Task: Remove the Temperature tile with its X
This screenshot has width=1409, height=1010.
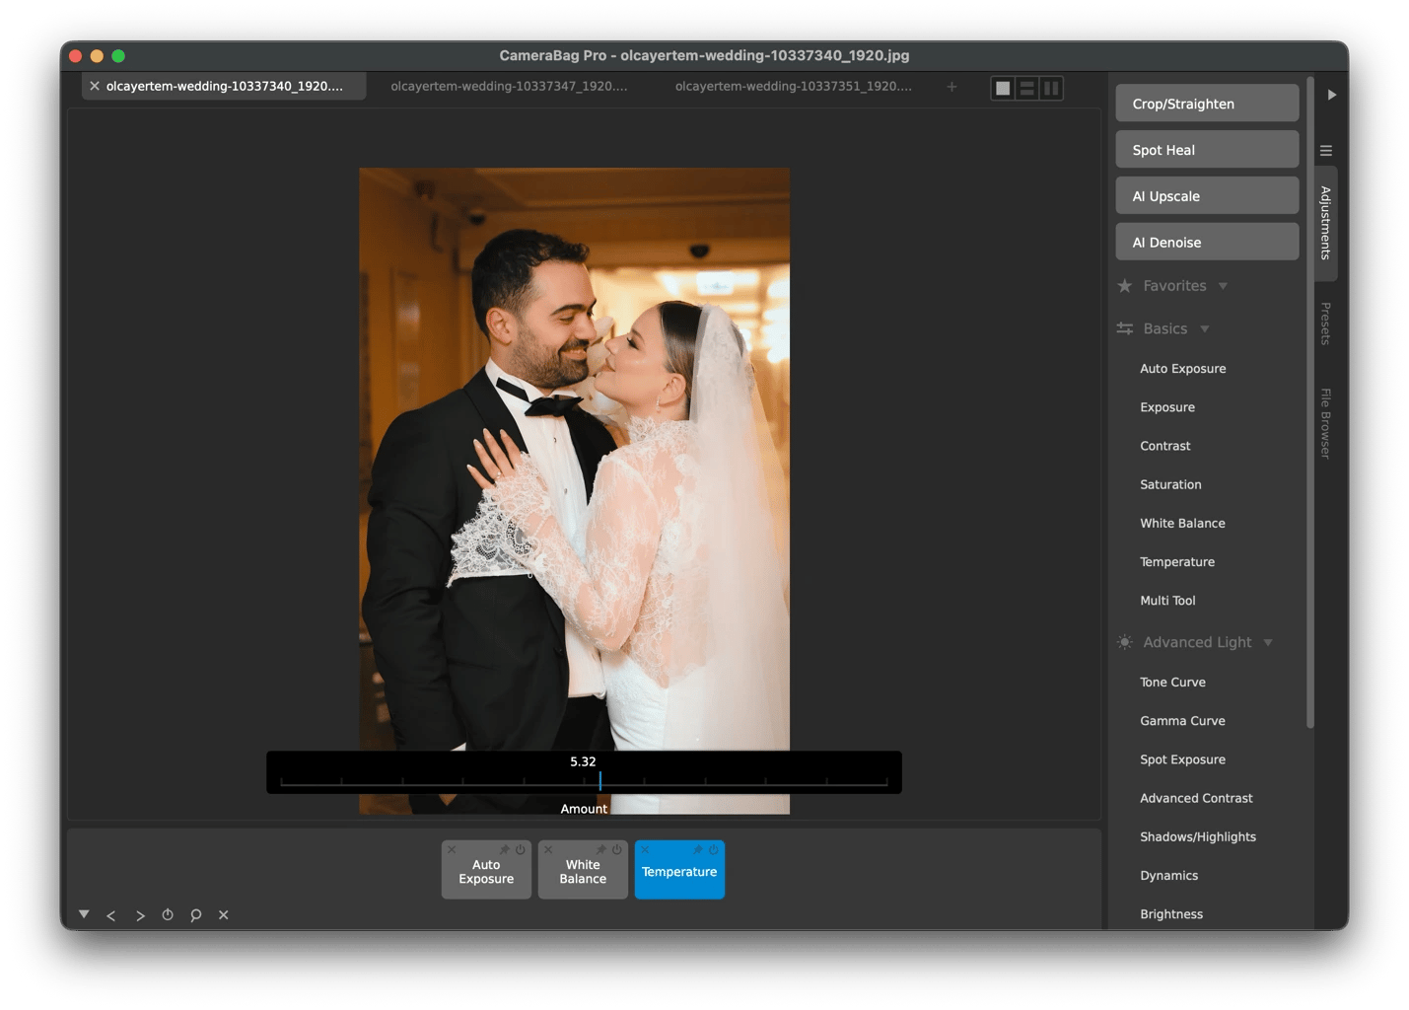Action: coord(645,850)
